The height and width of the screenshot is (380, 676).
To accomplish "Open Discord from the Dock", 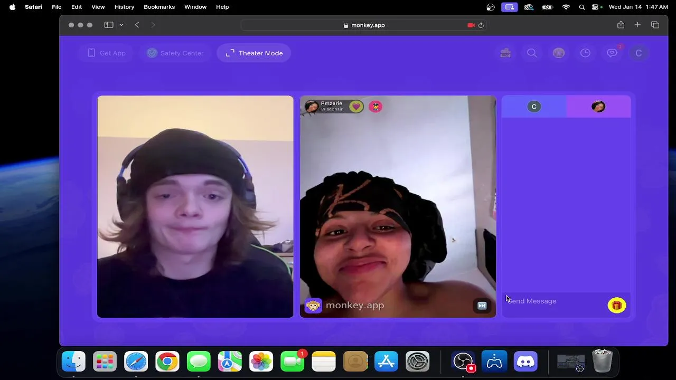I will [x=525, y=362].
